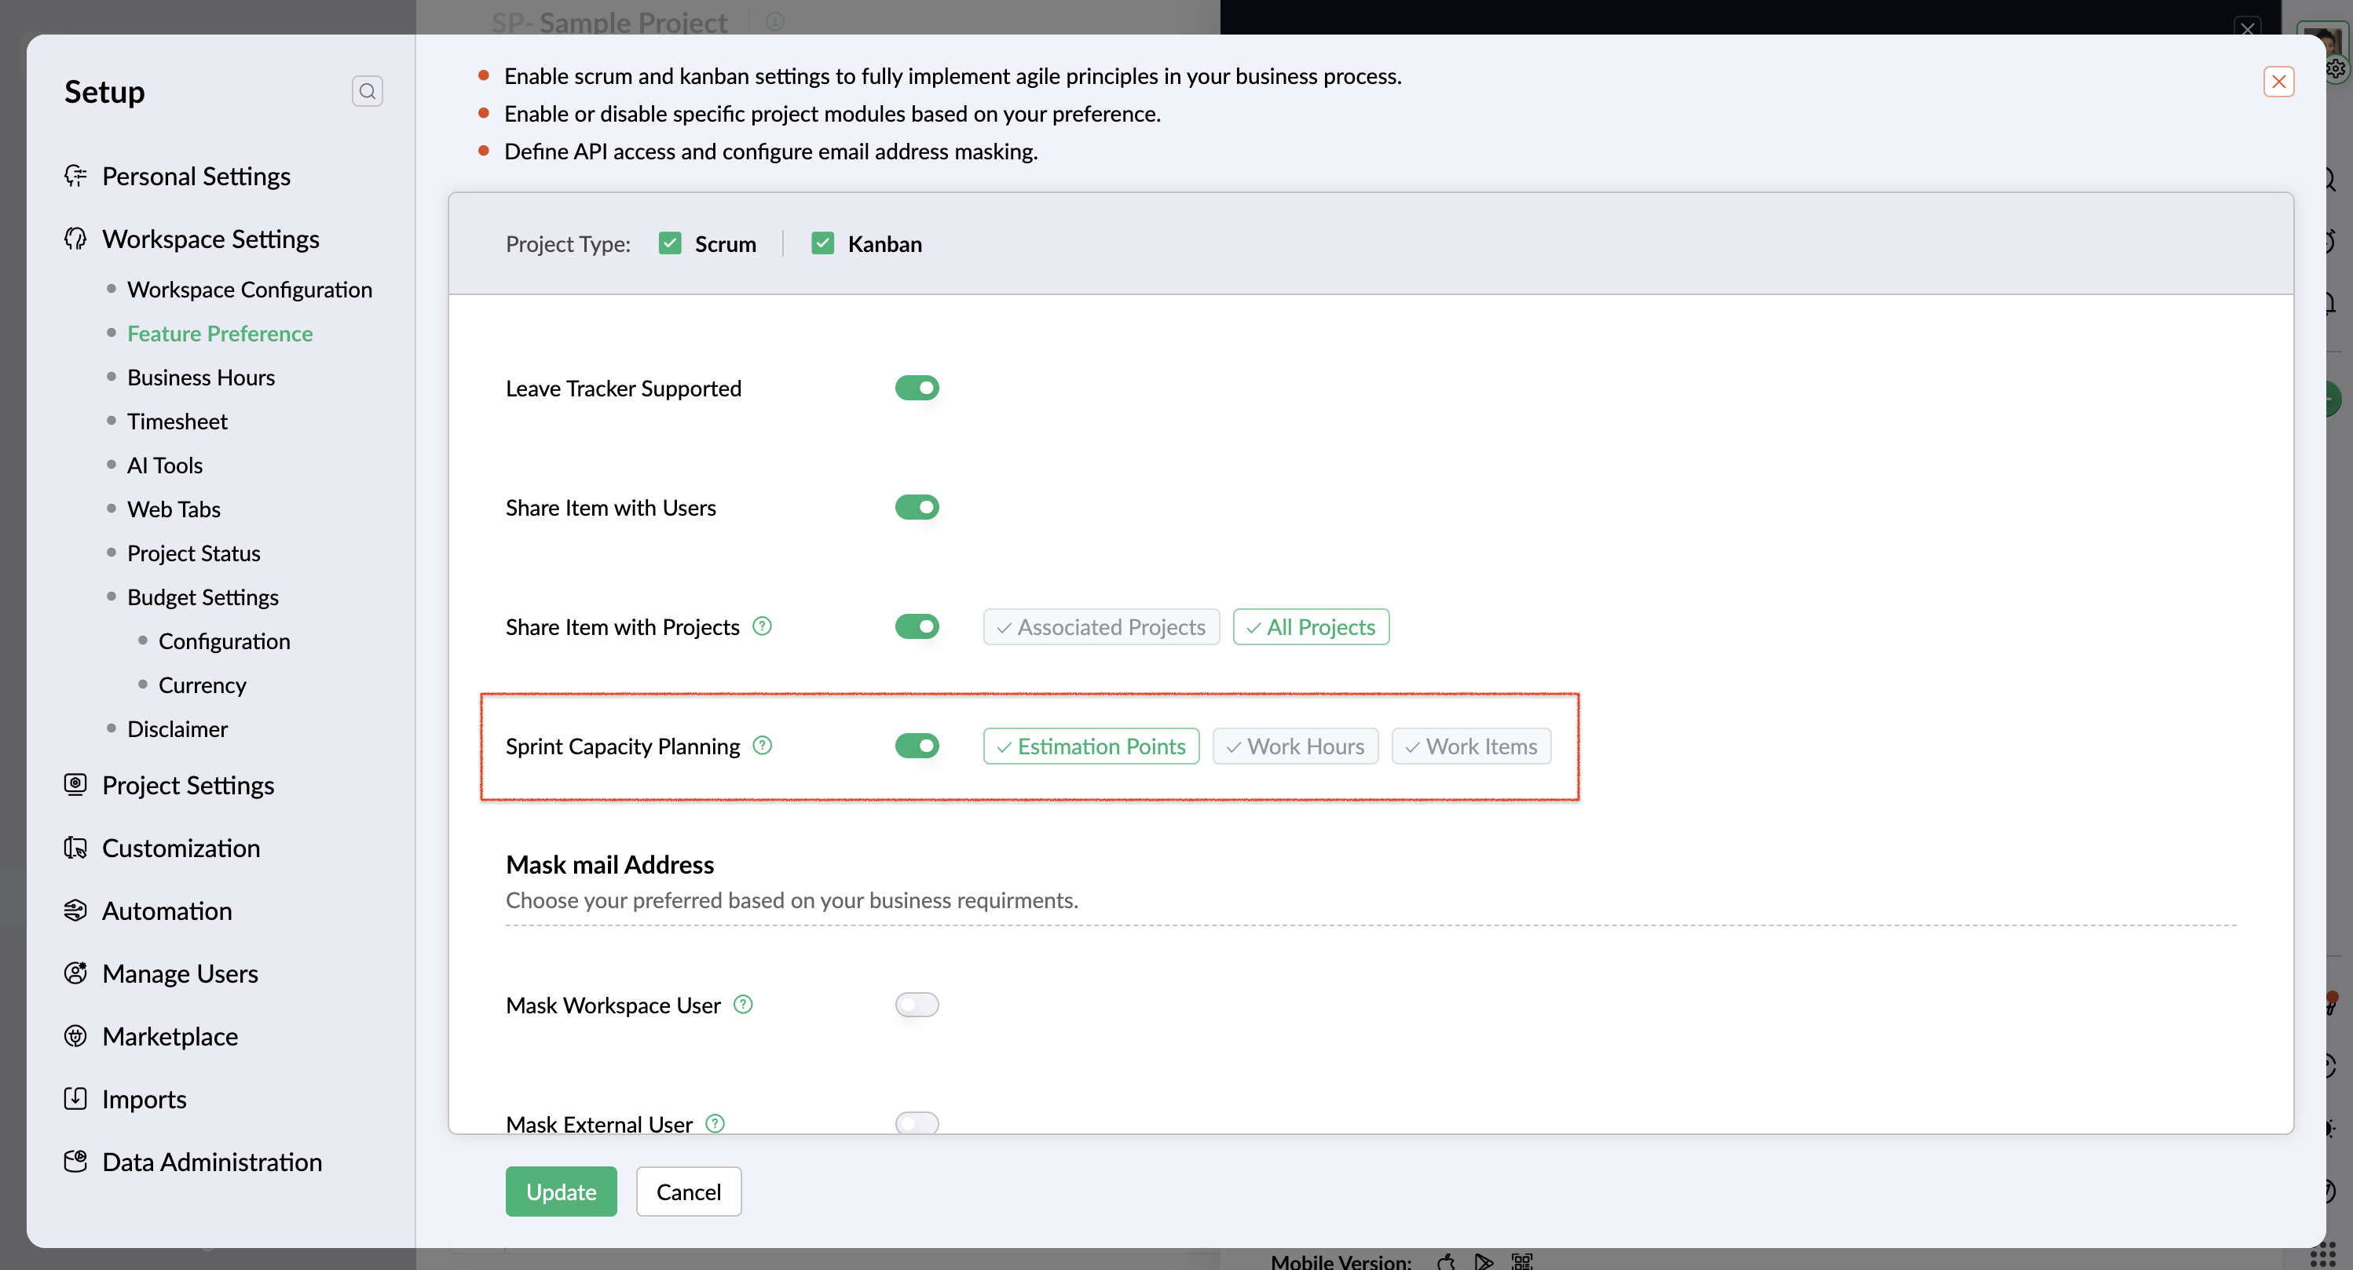Disable the Leave Tracker Supported toggle
Screen dimensions: 2353x1270
pos(917,388)
